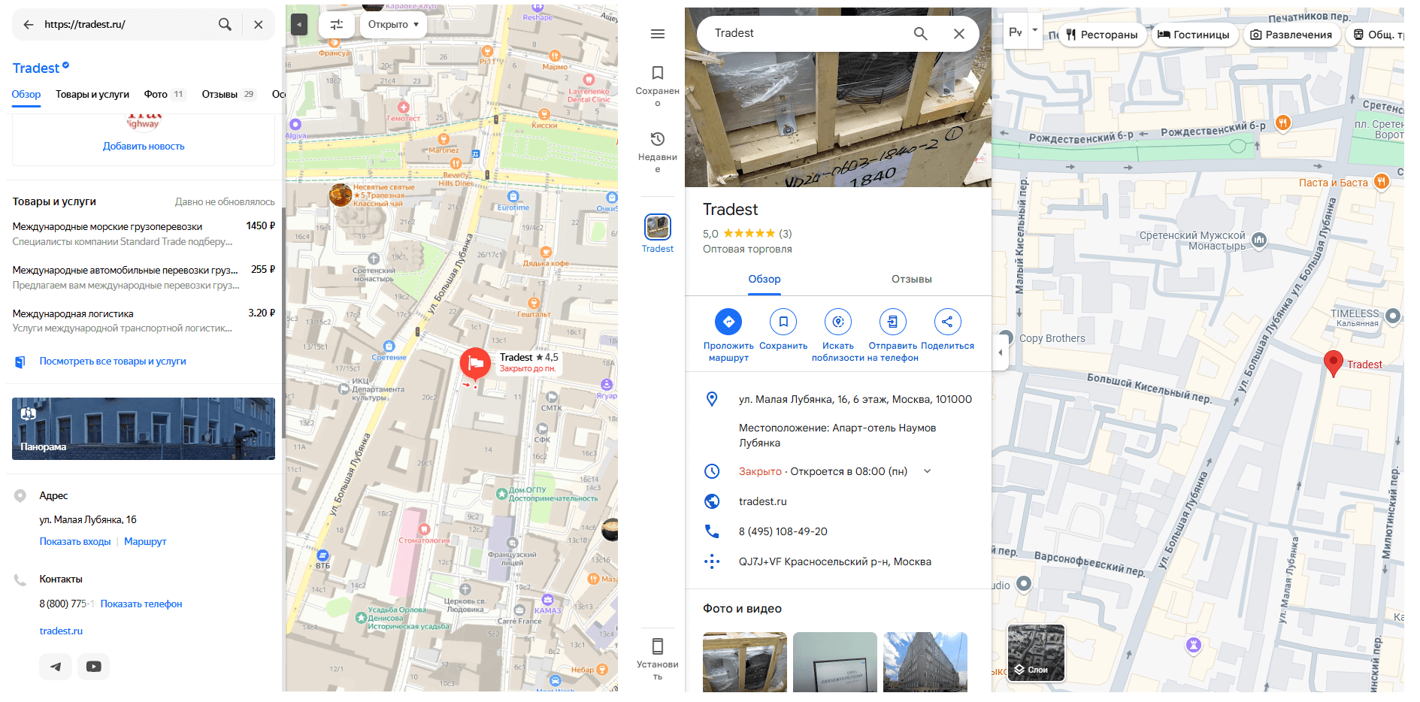Click 'Показать телефон' link
This screenshot has height=702, width=1420.
pos(141,604)
